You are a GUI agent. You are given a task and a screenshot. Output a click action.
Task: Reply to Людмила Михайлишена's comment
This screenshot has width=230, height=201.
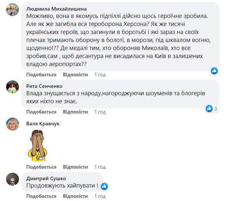point(75,75)
